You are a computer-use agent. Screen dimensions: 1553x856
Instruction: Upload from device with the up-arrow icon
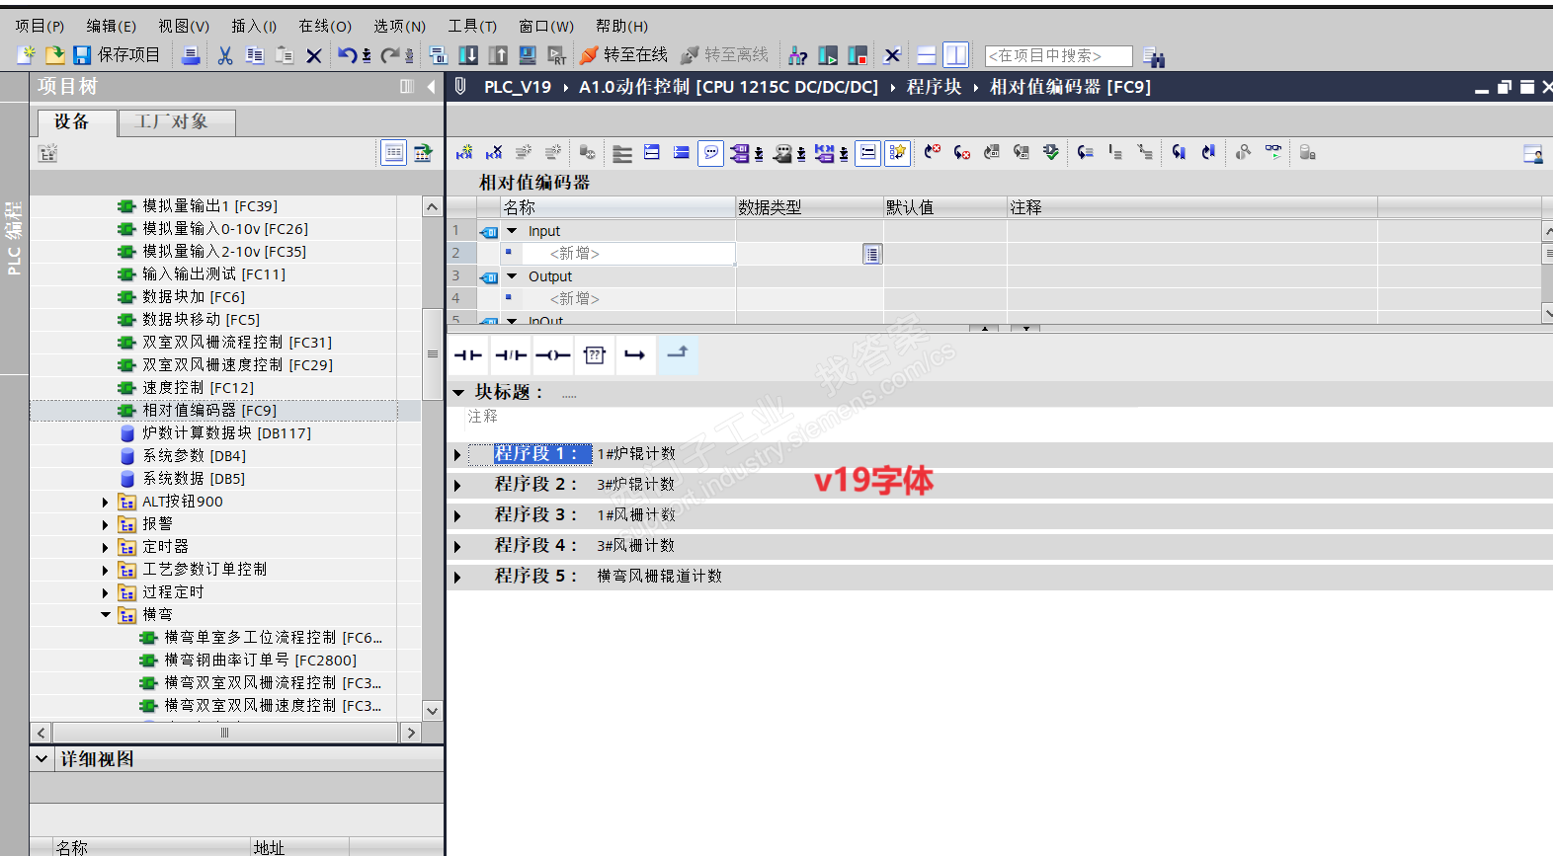pos(498,55)
